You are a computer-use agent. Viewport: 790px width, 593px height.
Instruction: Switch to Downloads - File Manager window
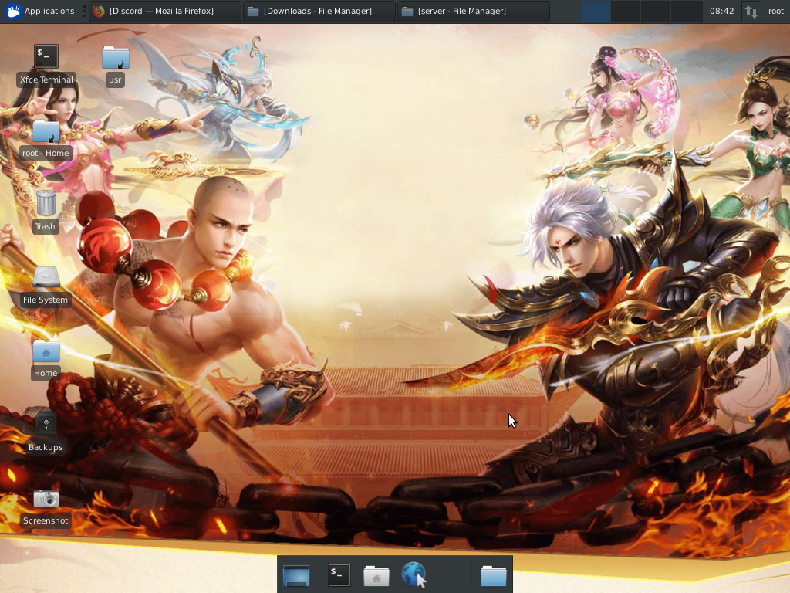(319, 11)
